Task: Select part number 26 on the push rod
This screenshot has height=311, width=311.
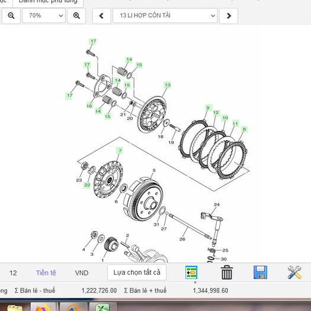Action: [182, 239]
